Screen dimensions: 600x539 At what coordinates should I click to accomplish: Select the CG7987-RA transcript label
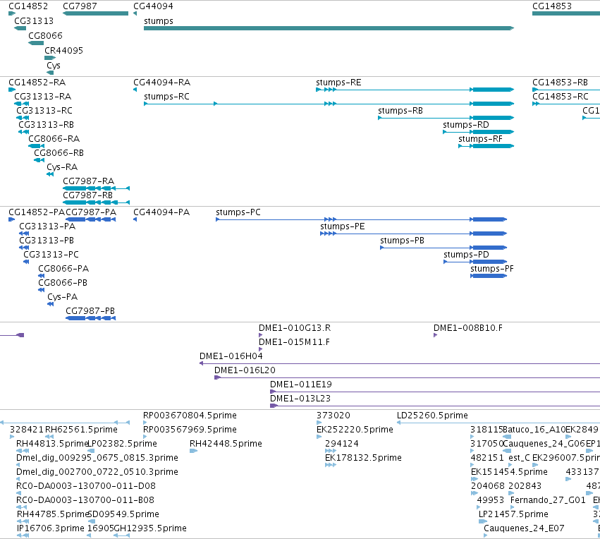(88, 181)
